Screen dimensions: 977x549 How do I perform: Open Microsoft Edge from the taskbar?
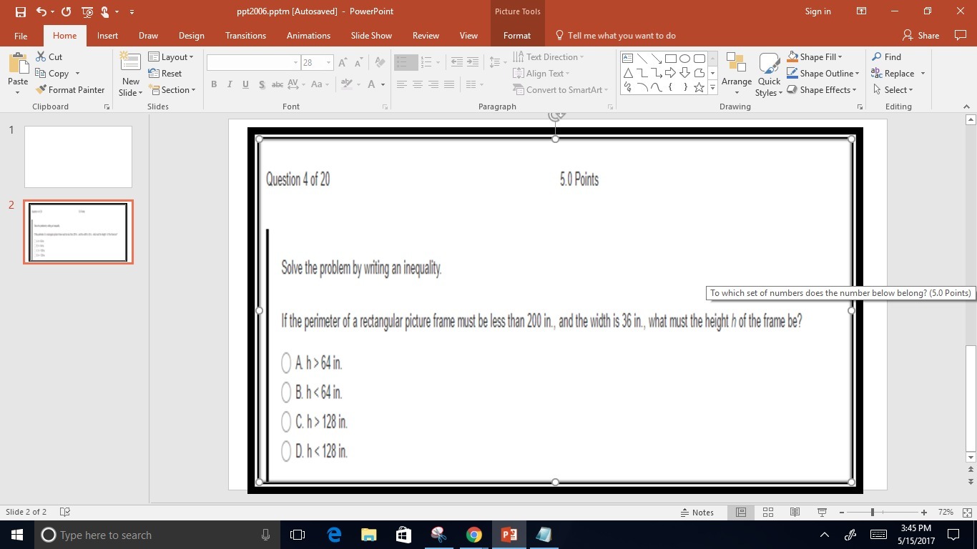(334, 535)
